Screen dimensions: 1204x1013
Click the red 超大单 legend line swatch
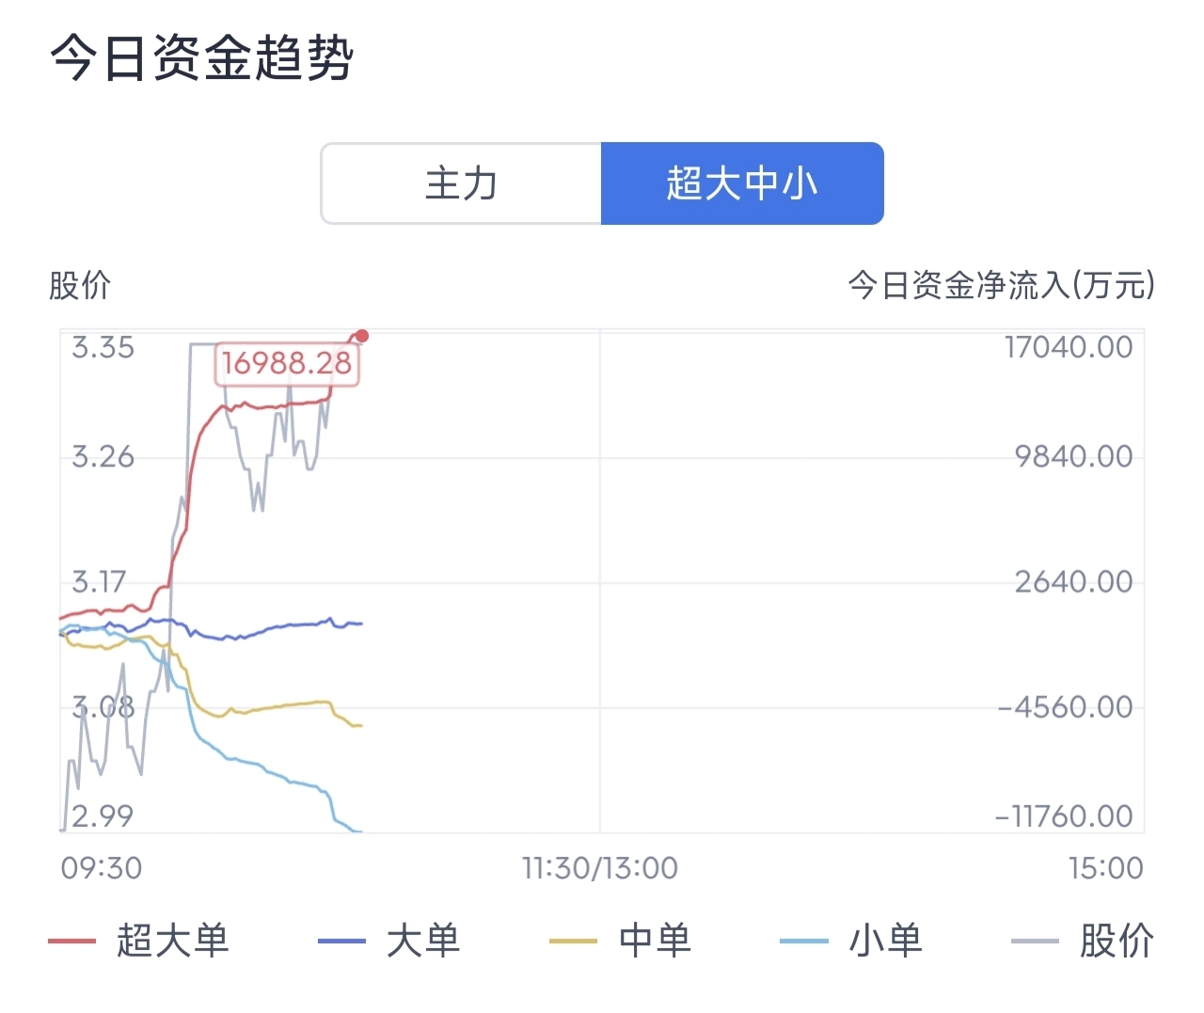(x=72, y=941)
